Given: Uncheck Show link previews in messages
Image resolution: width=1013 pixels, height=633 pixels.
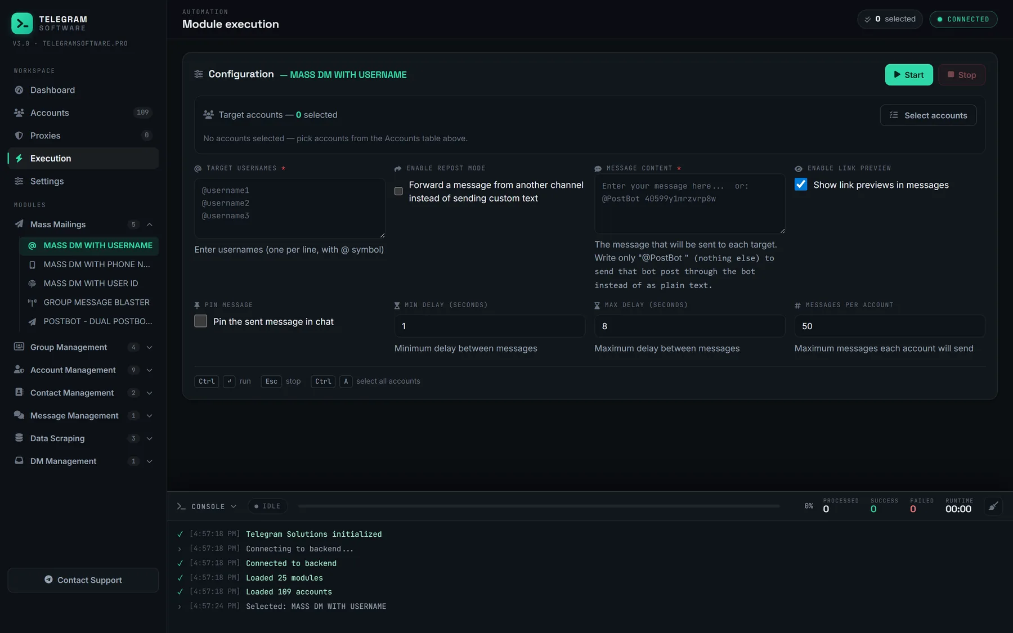Looking at the screenshot, I should point(801,185).
